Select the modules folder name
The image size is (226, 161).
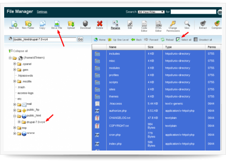coord(114,68)
